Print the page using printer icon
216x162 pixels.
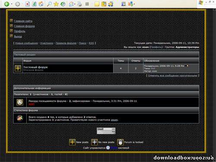79,4
